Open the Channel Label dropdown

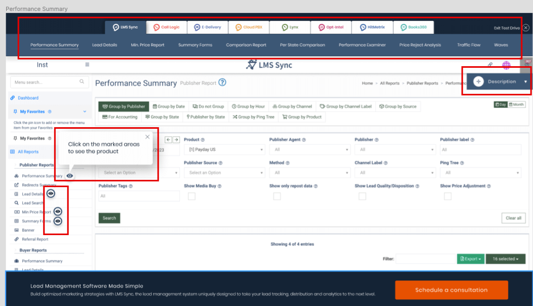pyautogui.click(x=395, y=173)
